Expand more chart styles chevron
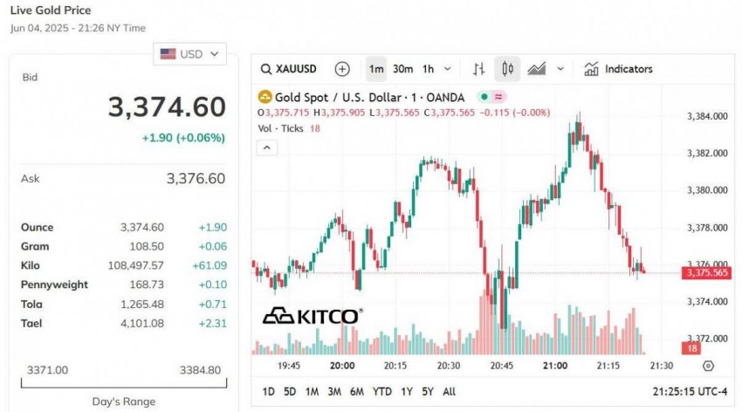Image resolution: width=742 pixels, height=412 pixels. pos(560,69)
